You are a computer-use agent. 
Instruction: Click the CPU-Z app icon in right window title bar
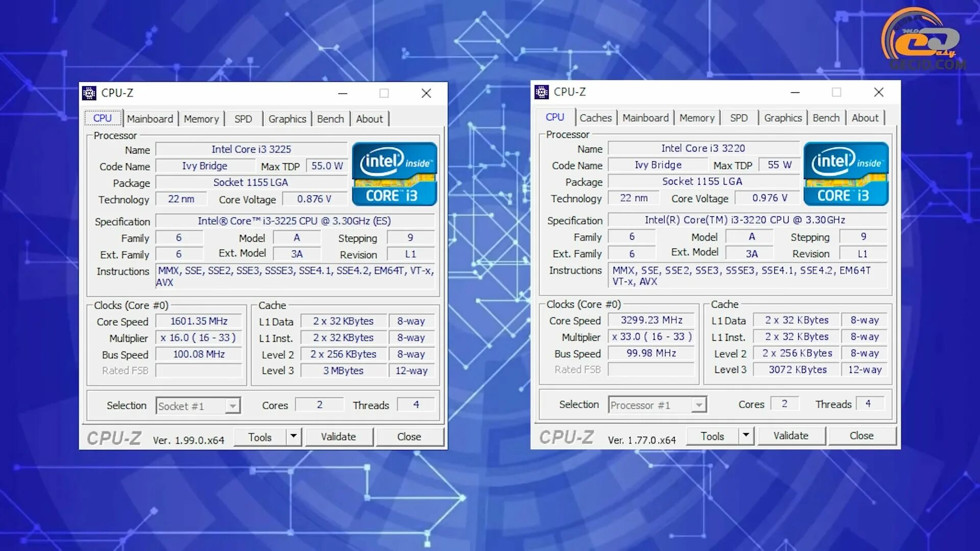tap(542, 92)
